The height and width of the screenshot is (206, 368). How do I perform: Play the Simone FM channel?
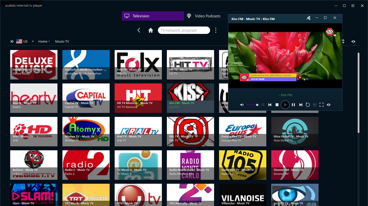click(295, 165)
